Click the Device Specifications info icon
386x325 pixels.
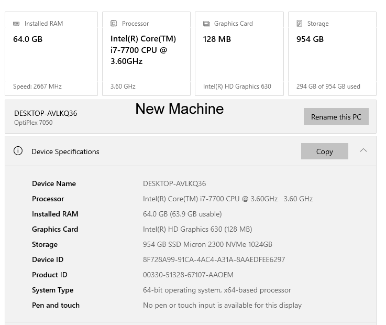[18, 150]
